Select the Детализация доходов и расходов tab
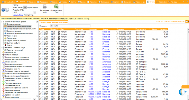The width and height of the screenshot is (189, 100). click(x=53, y=22)
